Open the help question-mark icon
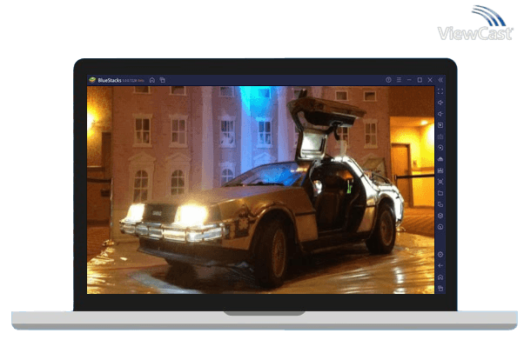This screenshot has width=524, height=360. point(388,80)
